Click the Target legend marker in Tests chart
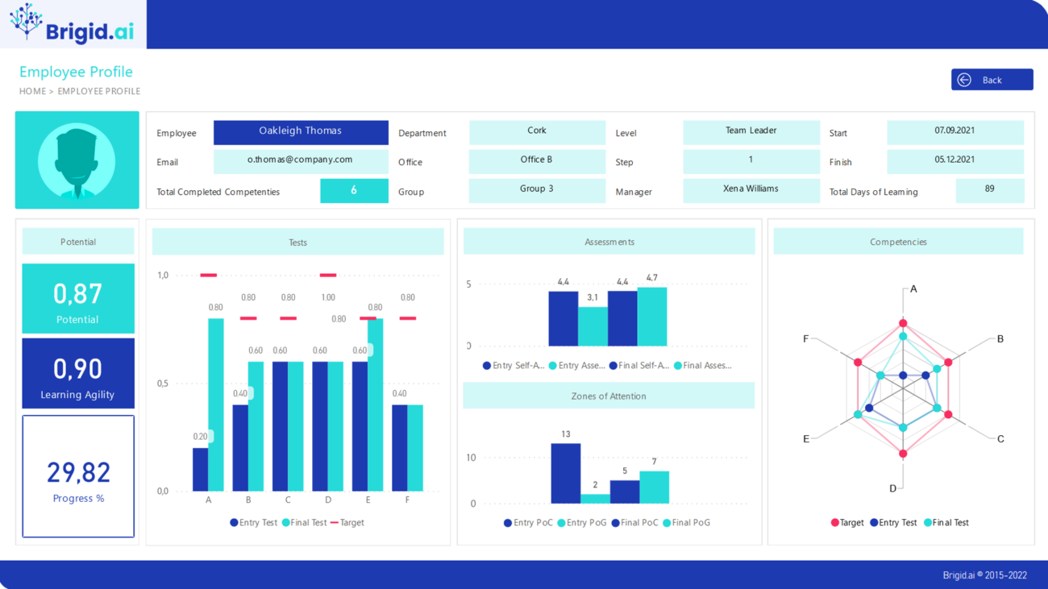Screen dimensions: 1048x589 click(335, 523)
